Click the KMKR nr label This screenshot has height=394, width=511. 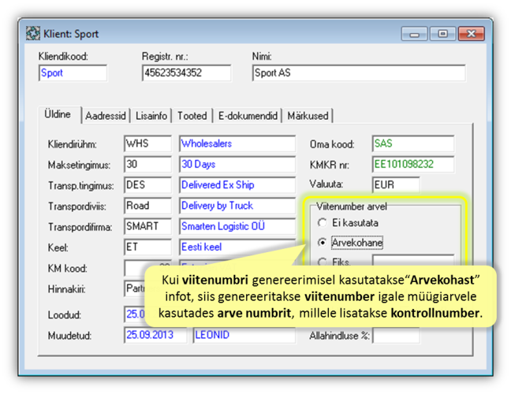coord(329,165)
